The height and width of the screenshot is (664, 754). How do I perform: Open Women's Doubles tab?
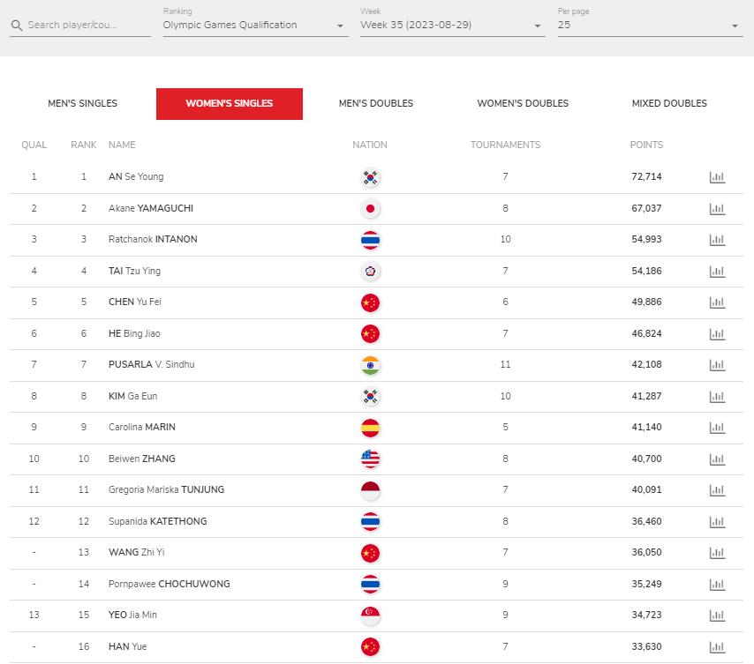523,103
